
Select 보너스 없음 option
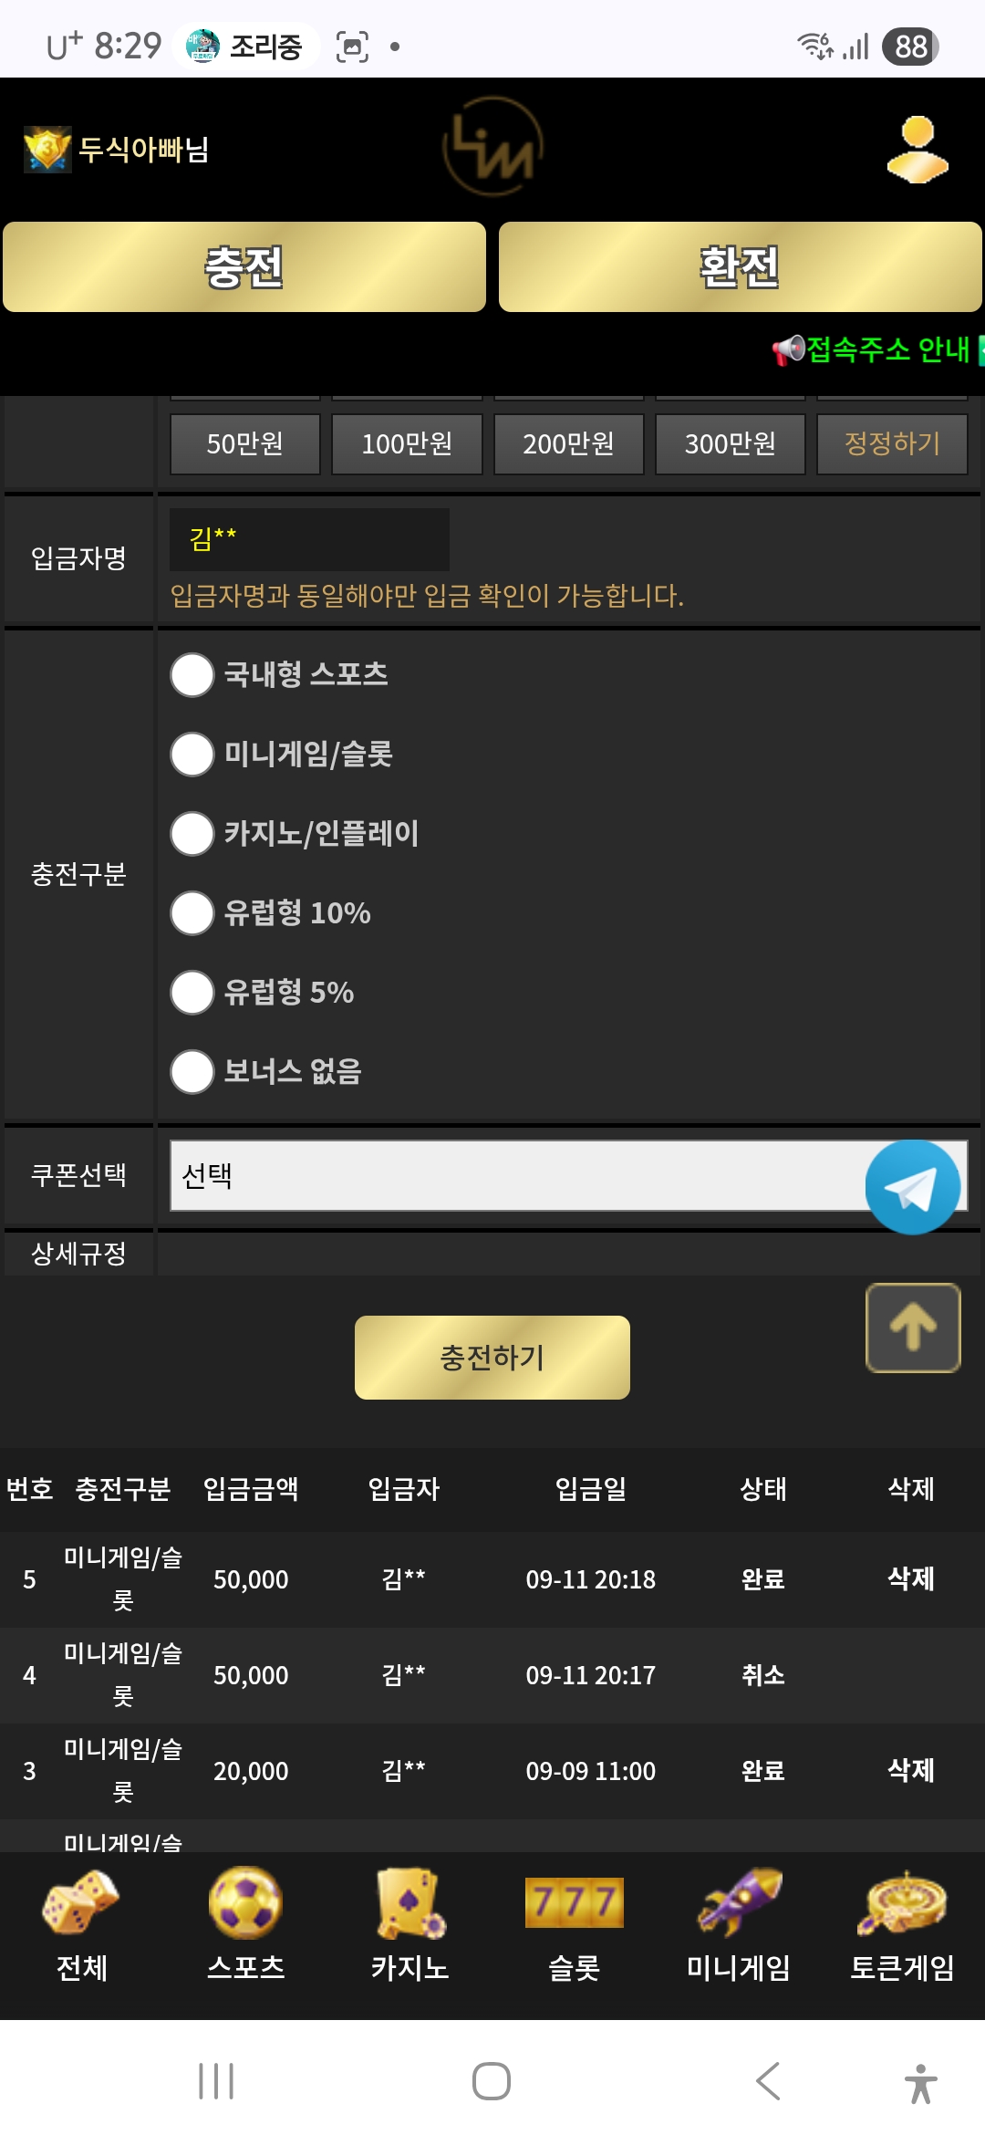pyautogui.click(x=192, y=1073)
